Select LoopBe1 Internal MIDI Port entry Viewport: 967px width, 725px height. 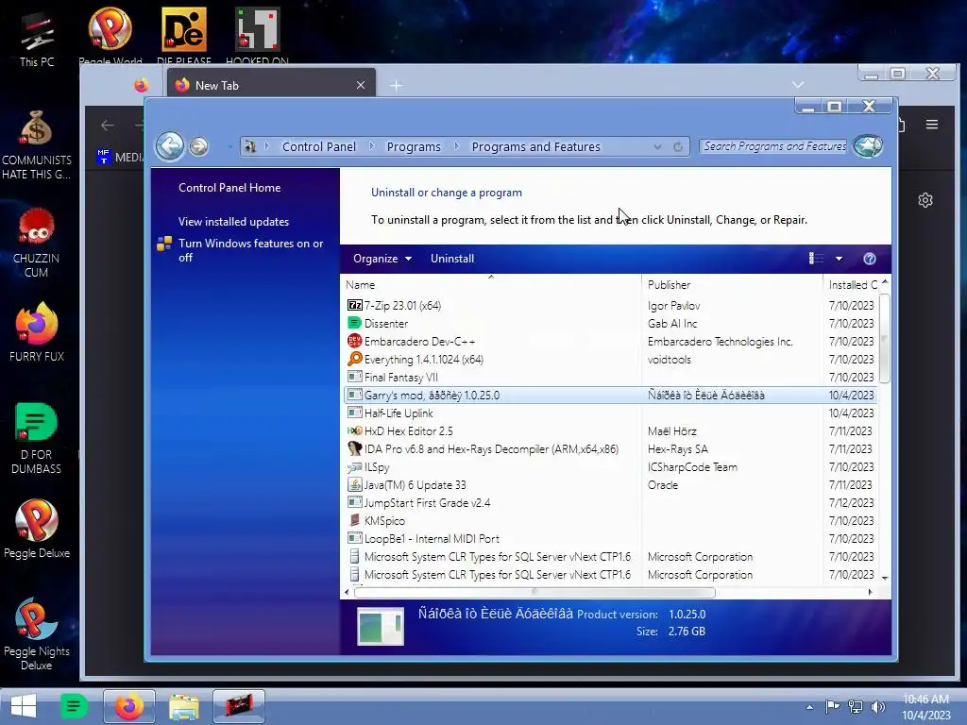pyautogui.click(x=611, y=538)
